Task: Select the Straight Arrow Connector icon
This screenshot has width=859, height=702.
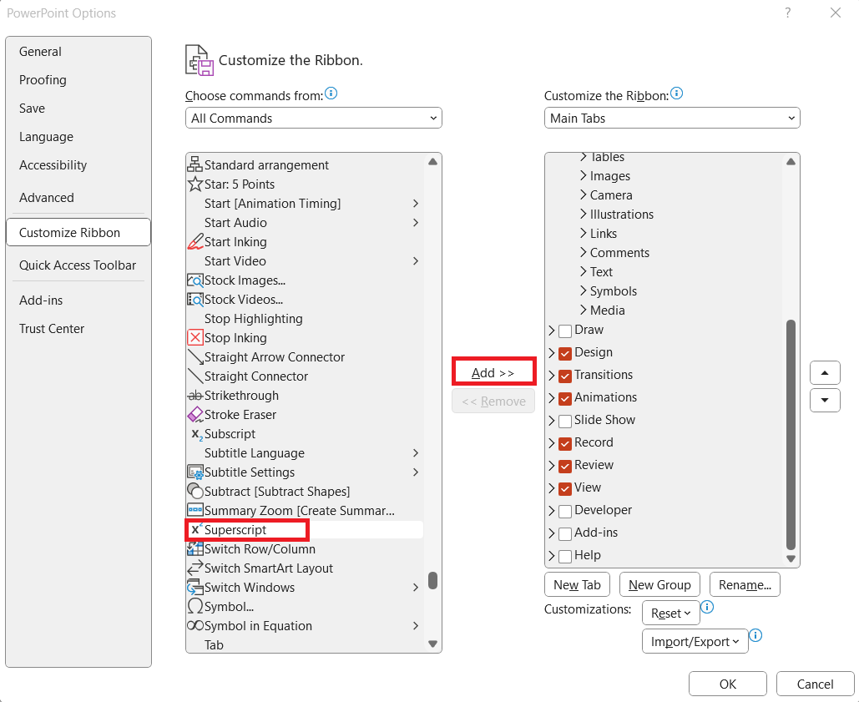Action: 195,357
